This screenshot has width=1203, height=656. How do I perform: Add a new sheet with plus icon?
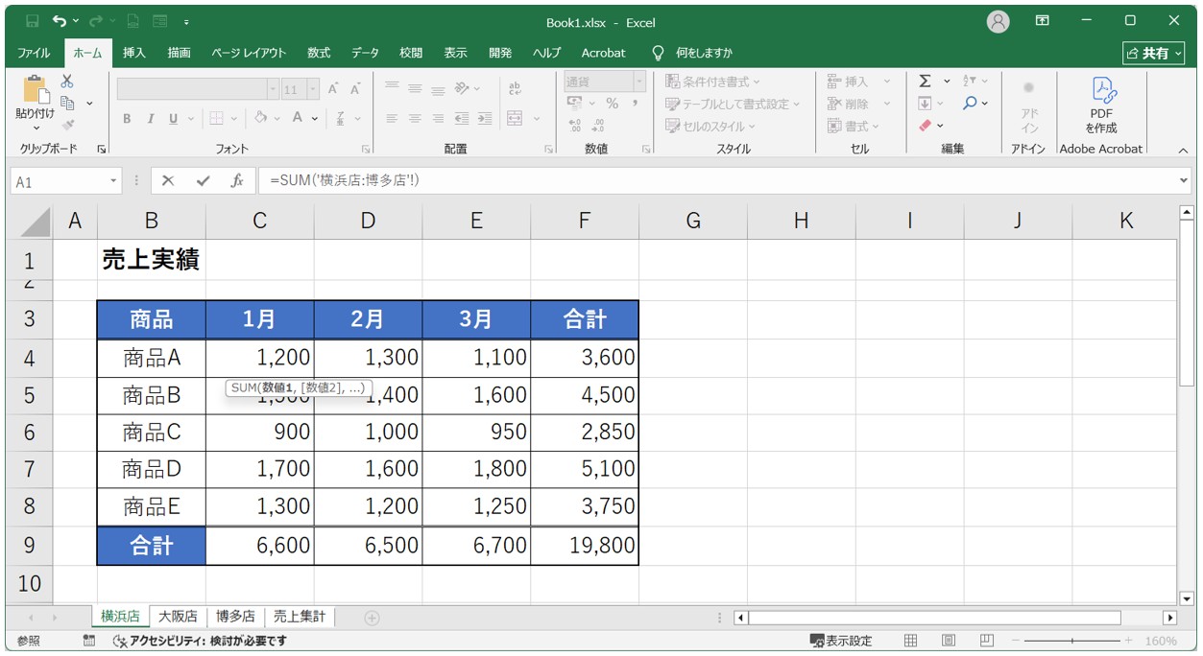pos(372,618)
